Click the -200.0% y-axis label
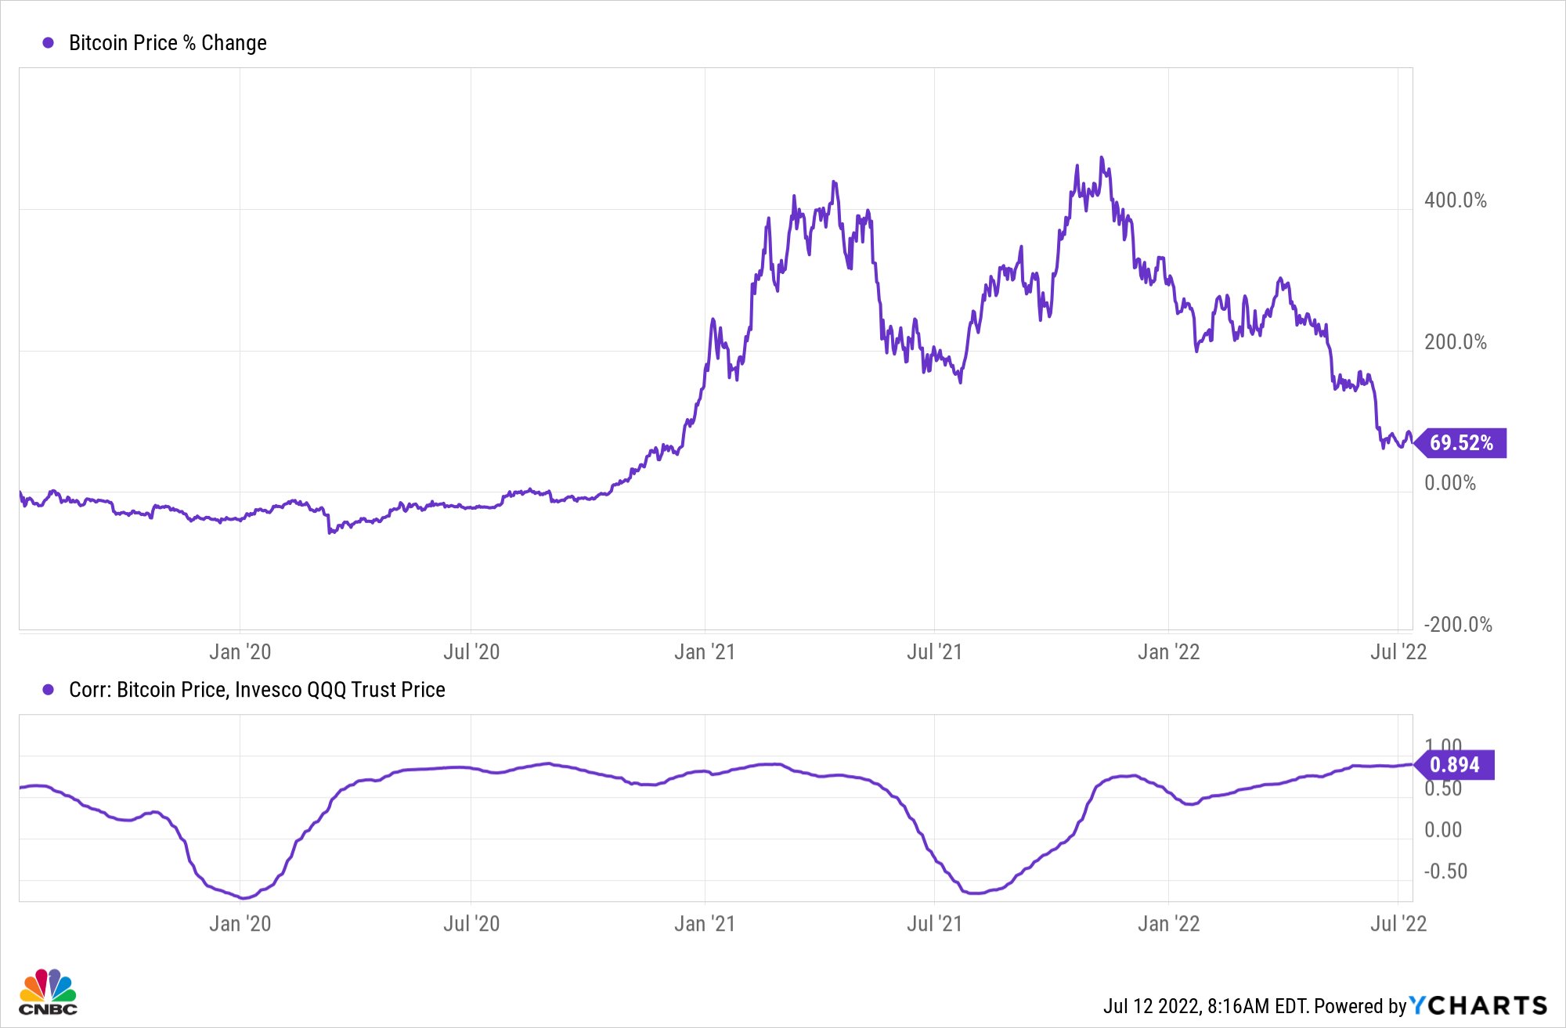 tap(1458, 625)
